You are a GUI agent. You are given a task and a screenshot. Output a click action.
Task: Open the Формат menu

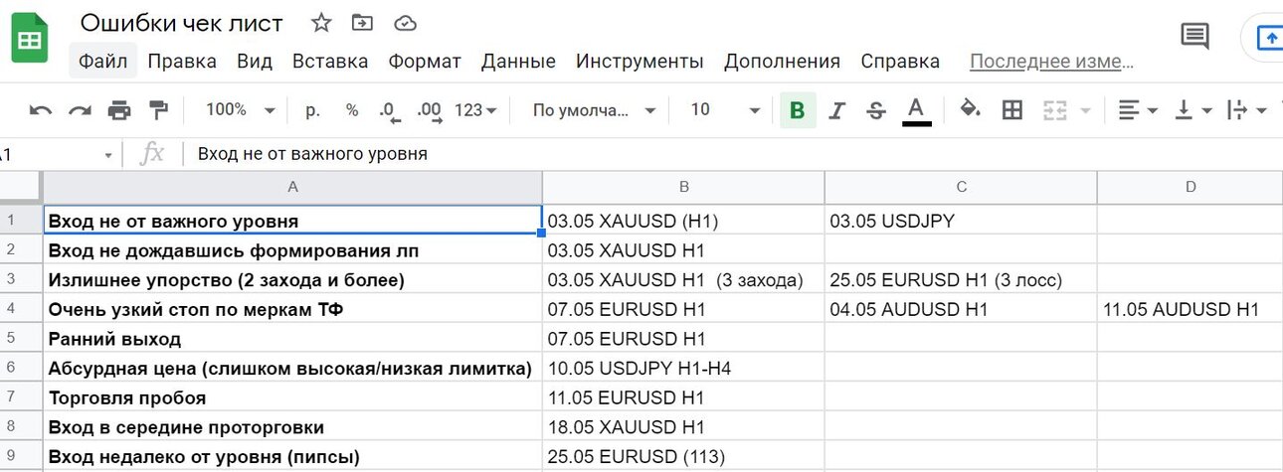425,62
